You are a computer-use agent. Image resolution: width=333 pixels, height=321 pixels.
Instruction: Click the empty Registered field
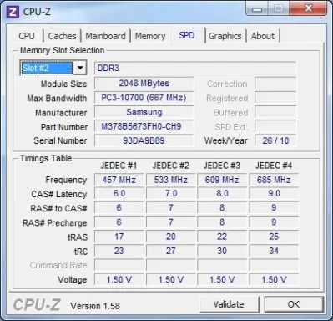pyautogui.click(x=275, y=98)
